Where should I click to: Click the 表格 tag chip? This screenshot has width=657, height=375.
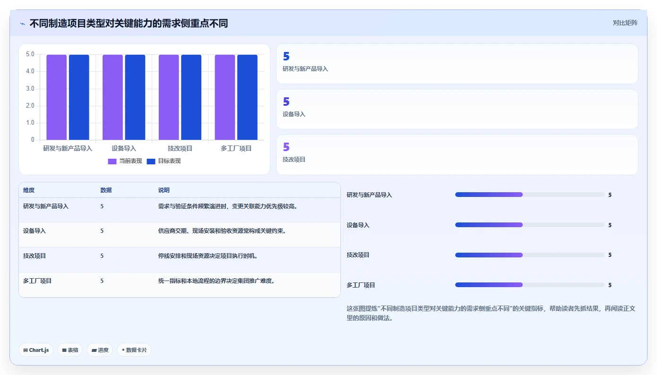(70, 350)
